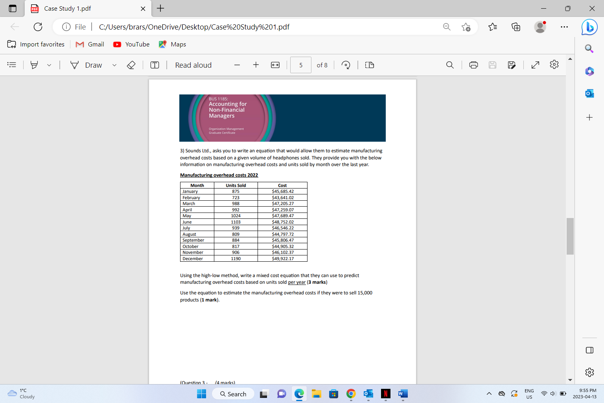Save the PDF document

pos(492,65)
